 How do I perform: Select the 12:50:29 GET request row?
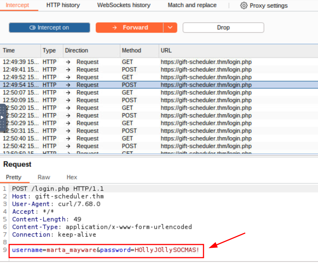point(159,123)
